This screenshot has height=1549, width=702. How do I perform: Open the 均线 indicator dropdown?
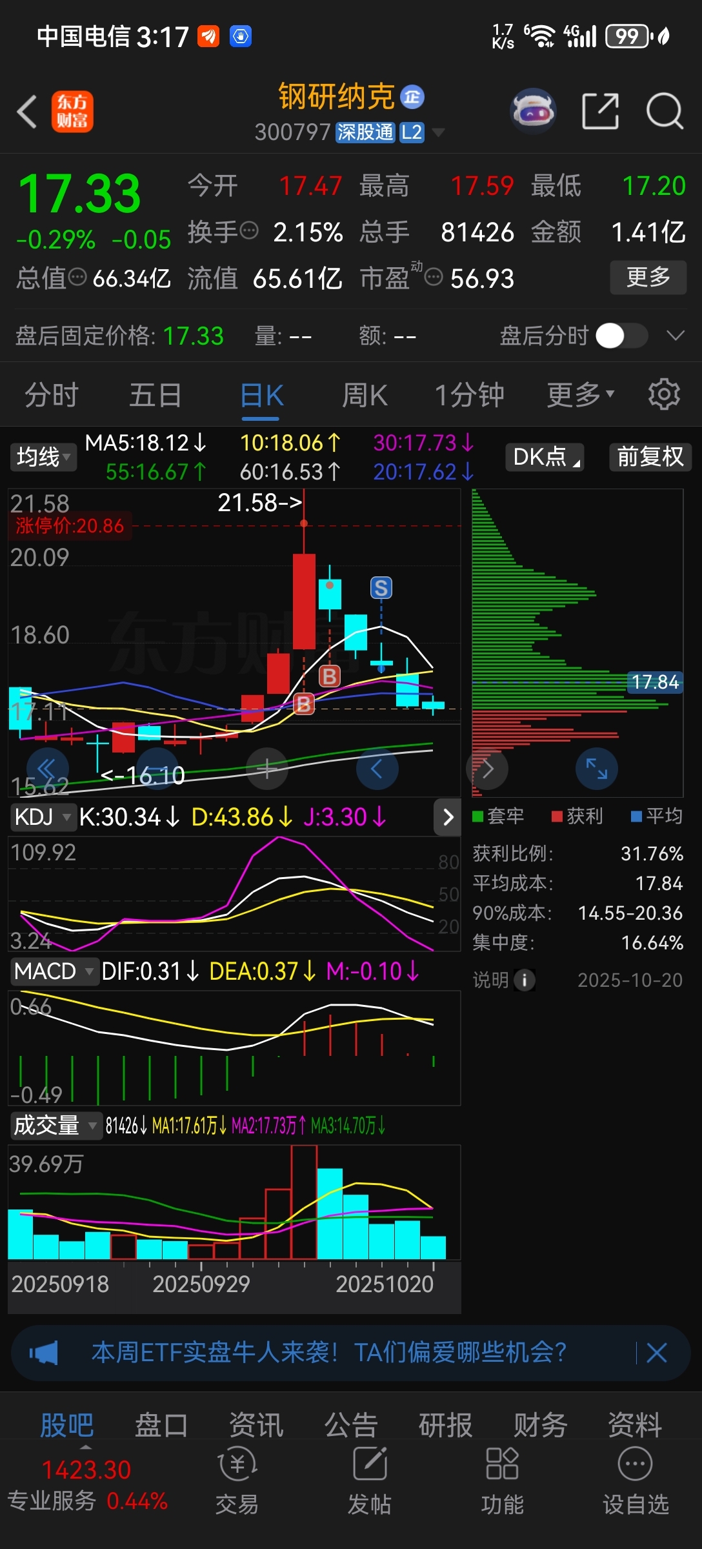(43, 457)
